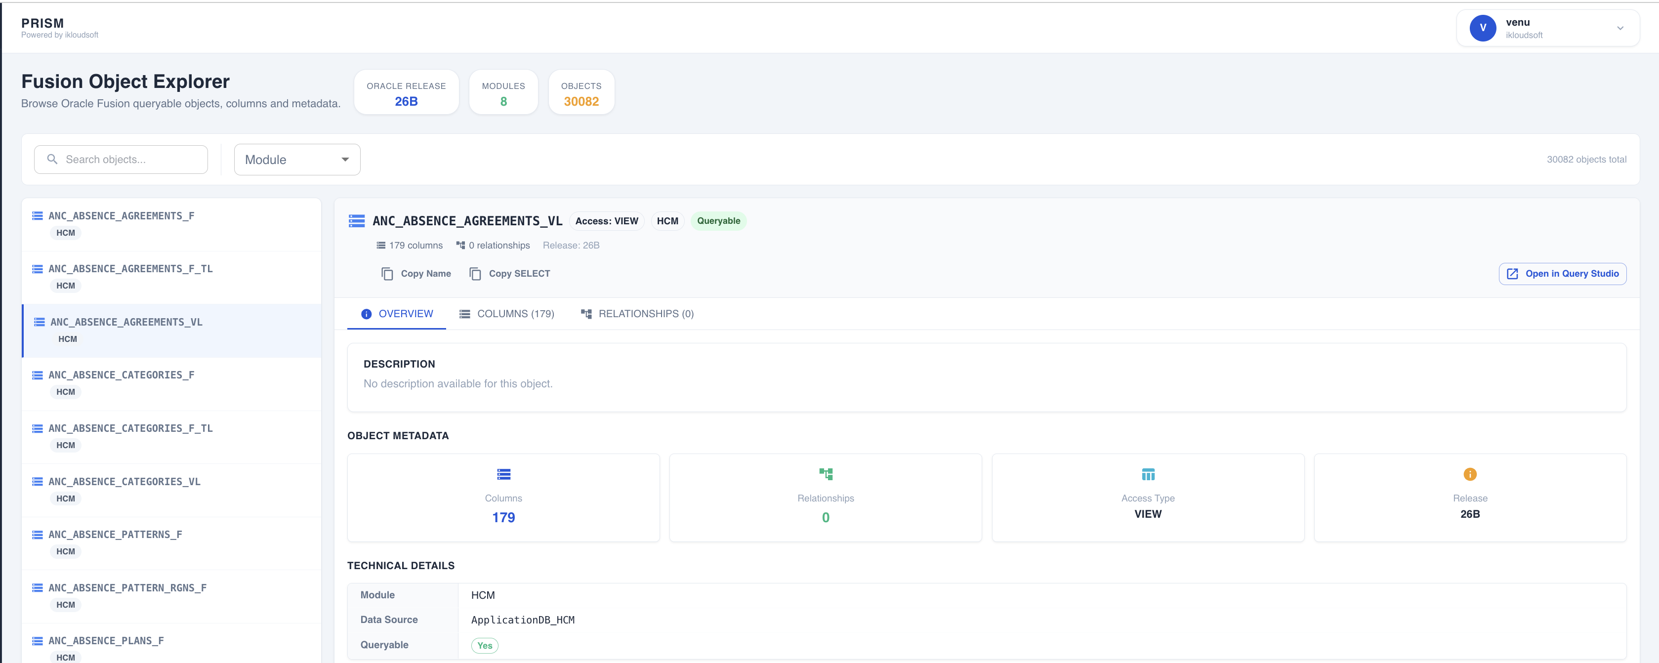Screen dimensions: 1659x663
Task: Click the ApplicationDB_HCM data source value
Action: click(x=523, y=620)
